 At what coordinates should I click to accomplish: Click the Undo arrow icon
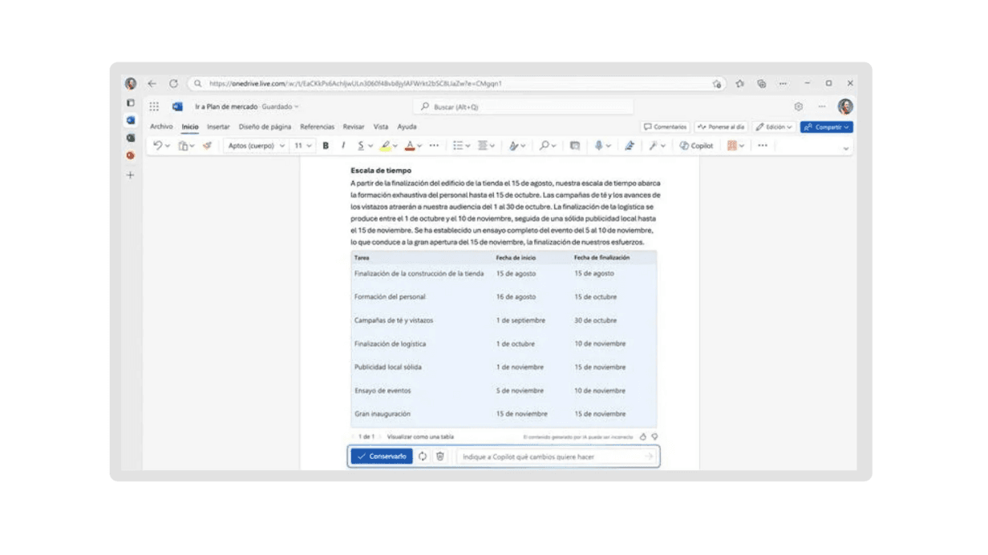158,146
